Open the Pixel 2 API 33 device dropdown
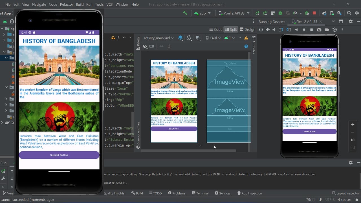Image resolution: width=361 pixels, height=203 pixels. click(x=234, y=13)
